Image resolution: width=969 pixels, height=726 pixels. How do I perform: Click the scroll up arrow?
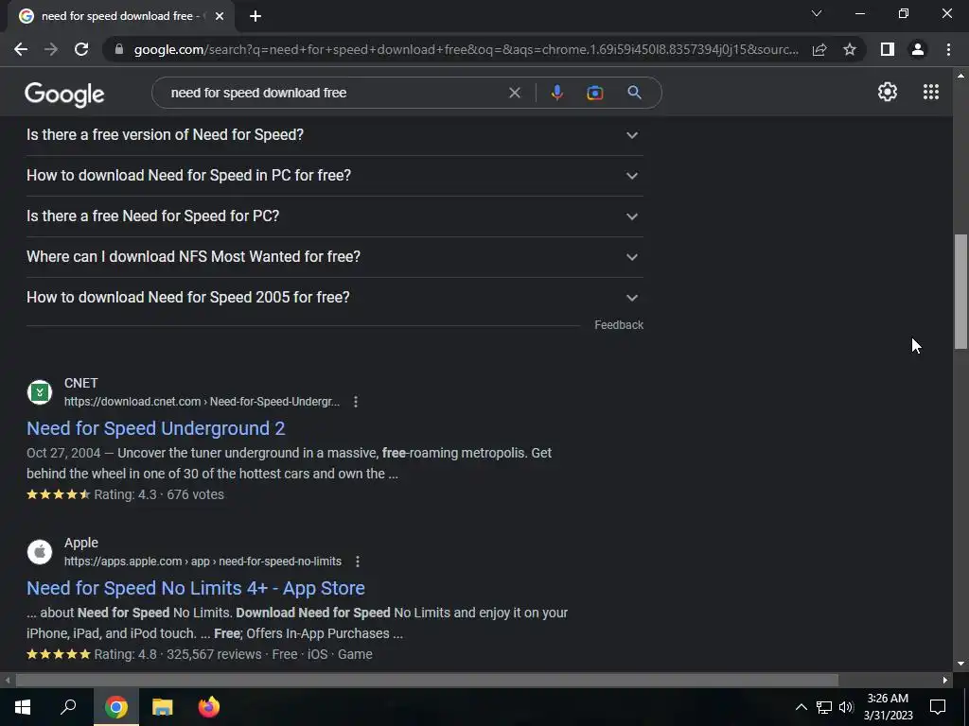tap(960, 76)
